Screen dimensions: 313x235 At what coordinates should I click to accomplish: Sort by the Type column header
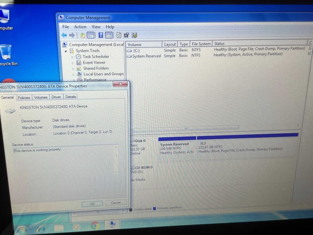click(x=184, y=44)
